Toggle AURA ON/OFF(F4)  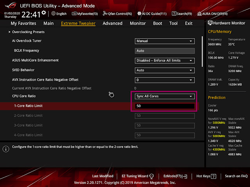[x=212, y=14]
